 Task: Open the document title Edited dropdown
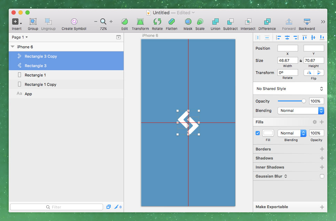[x=186, y=13]
